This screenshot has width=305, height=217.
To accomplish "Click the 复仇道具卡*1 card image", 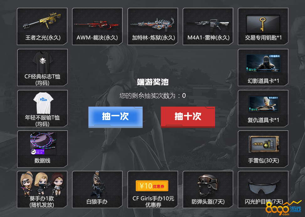I will pos(263,104).
